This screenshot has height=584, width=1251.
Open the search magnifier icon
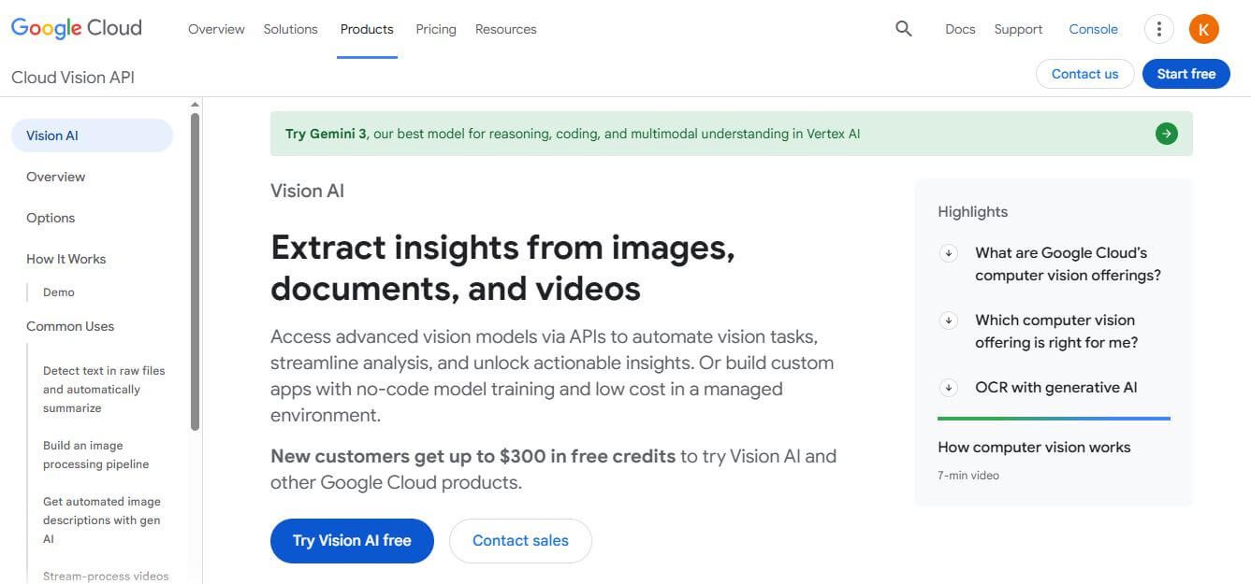tap(902, 29)
